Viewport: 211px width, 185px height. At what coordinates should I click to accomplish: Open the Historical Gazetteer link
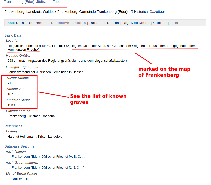click(149, 12)
